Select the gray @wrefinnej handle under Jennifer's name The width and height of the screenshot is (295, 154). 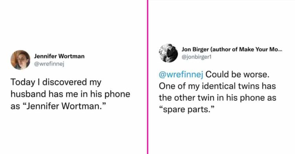click(x=49, y=64)
